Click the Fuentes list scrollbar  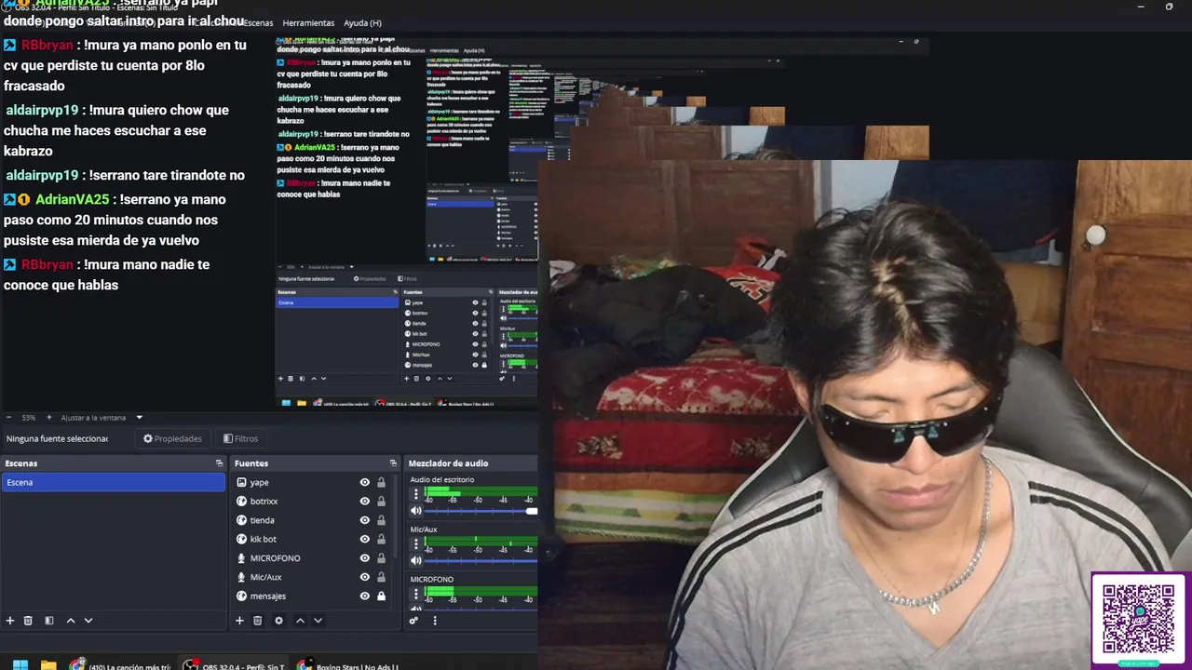tap(398, 516)
